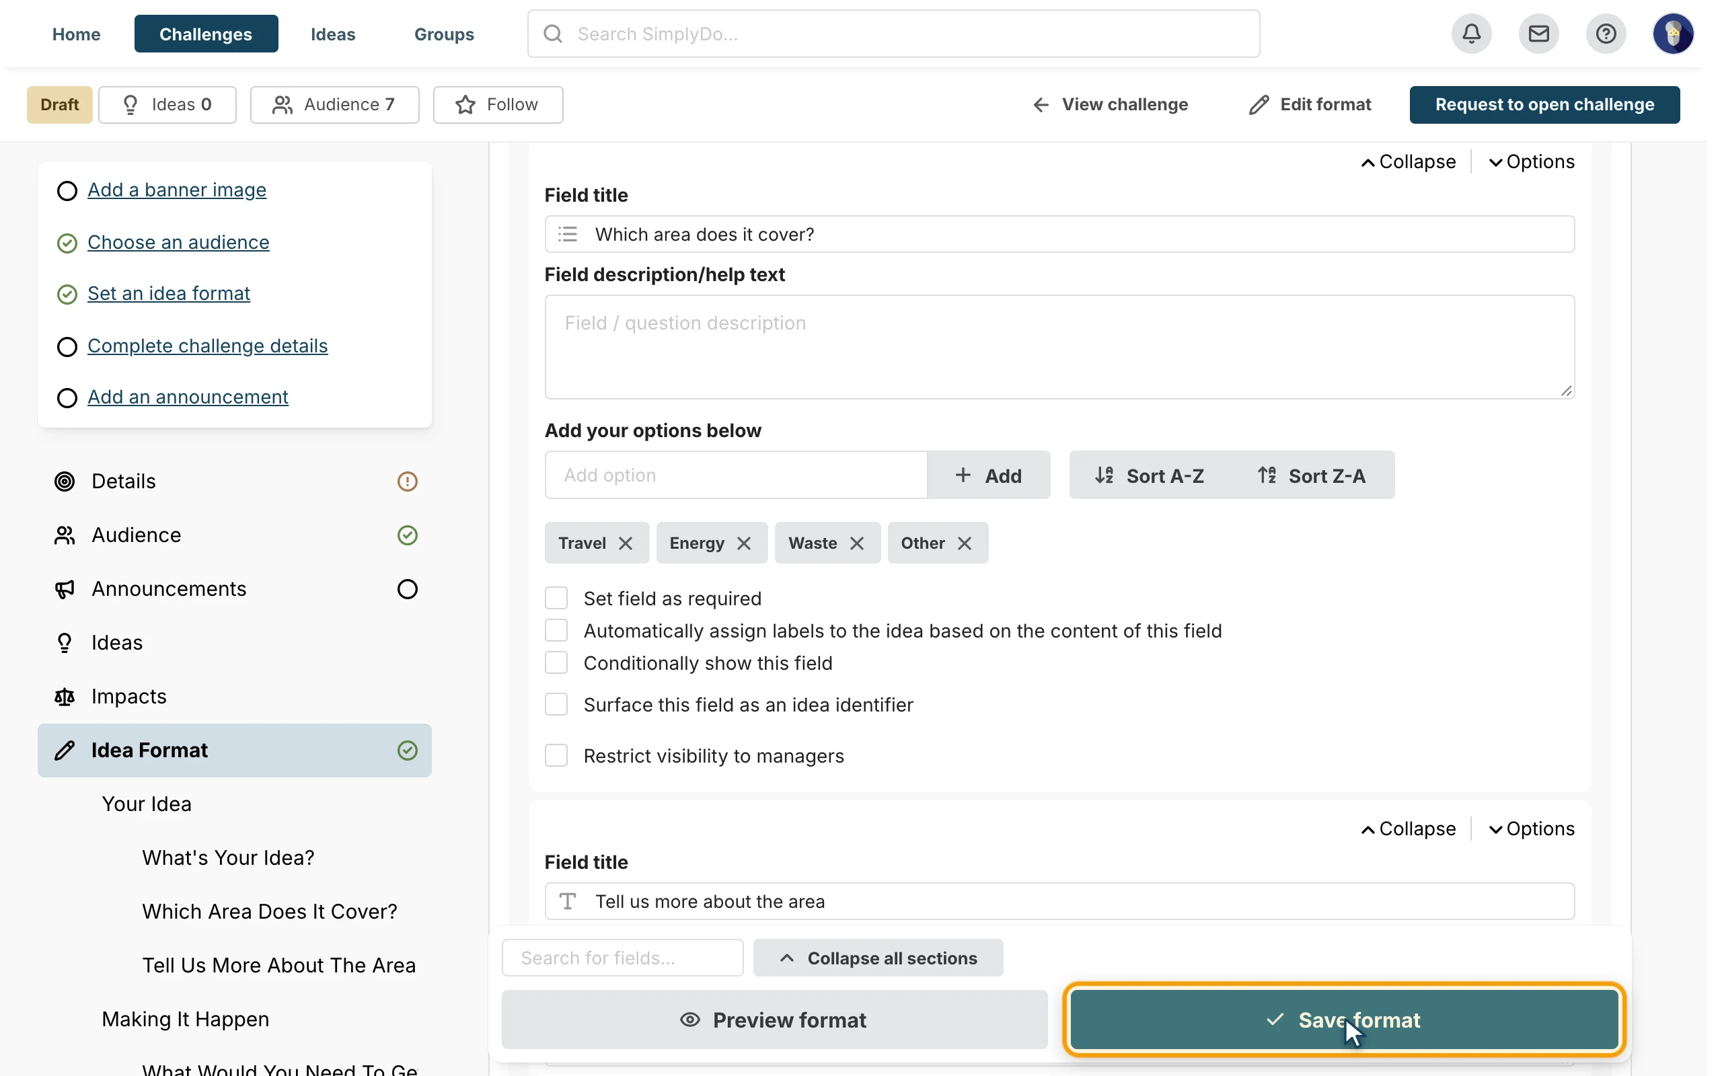Click the search magnifier icon

point(553,34)
